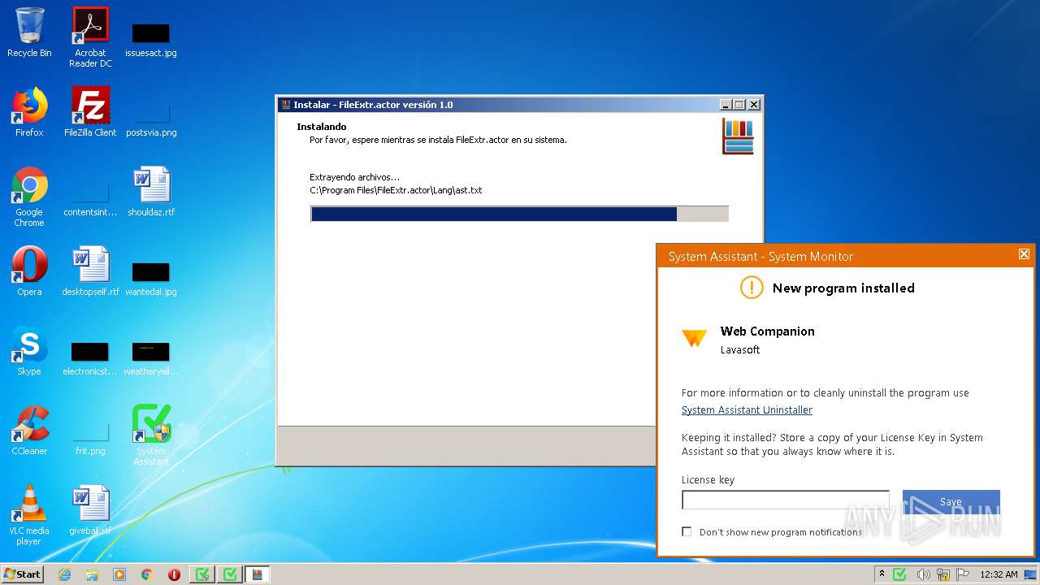Launch Google Chrome desktop shortcut
Image resolution: width=1040 pixels, height=585 pixels.
29,197
